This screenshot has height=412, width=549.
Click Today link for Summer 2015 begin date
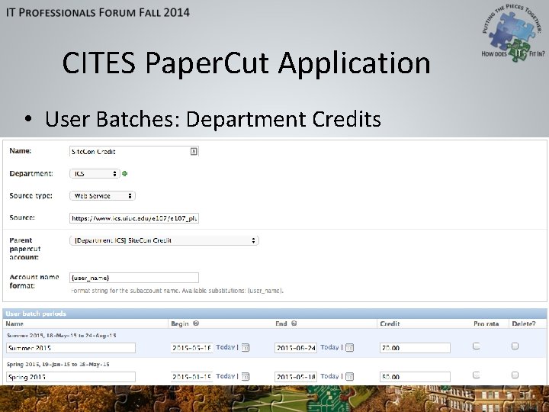[x=225, y=347]
